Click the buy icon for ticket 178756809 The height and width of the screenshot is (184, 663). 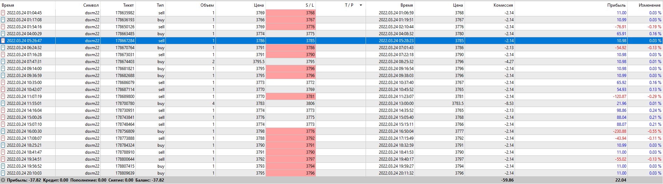[3, 131]
